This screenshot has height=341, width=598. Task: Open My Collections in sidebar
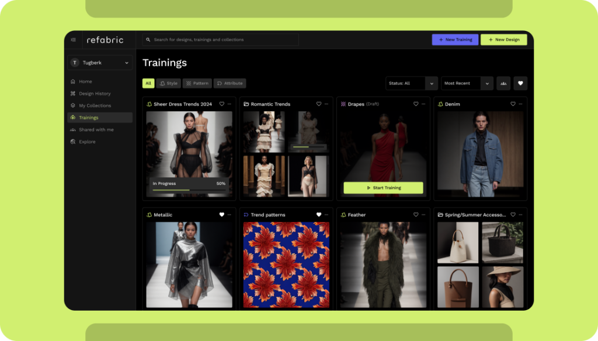(x=100, y=106)
